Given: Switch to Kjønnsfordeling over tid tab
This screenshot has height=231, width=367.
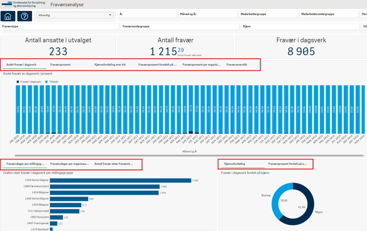Looking at the screenshot, I should [110, 65].
